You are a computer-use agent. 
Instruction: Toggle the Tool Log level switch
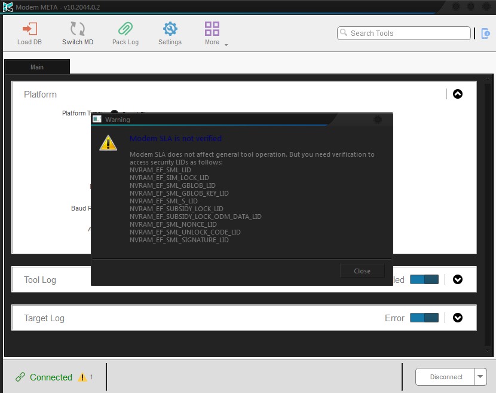pyautogui.click(x=424, y=279)
